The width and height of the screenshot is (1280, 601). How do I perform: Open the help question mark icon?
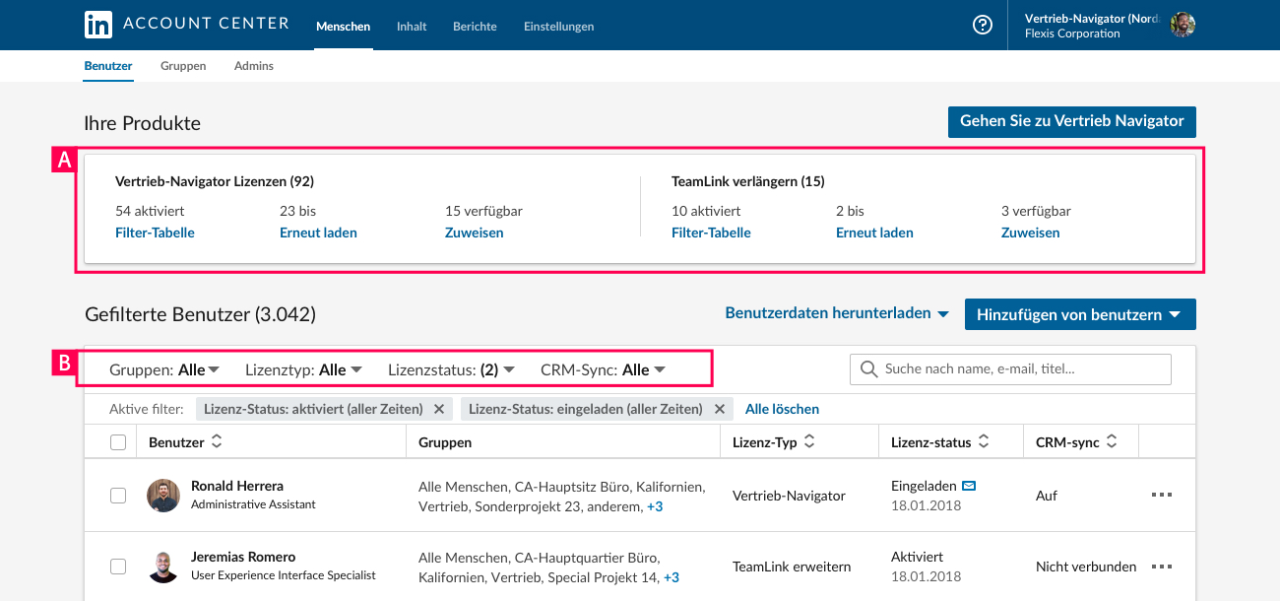click(x=983, y=26)
